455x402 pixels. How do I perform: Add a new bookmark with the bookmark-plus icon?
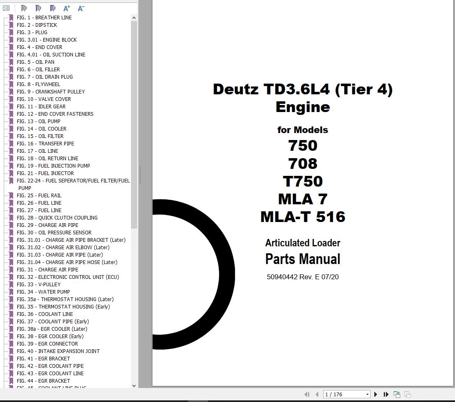tap(38, 8)
